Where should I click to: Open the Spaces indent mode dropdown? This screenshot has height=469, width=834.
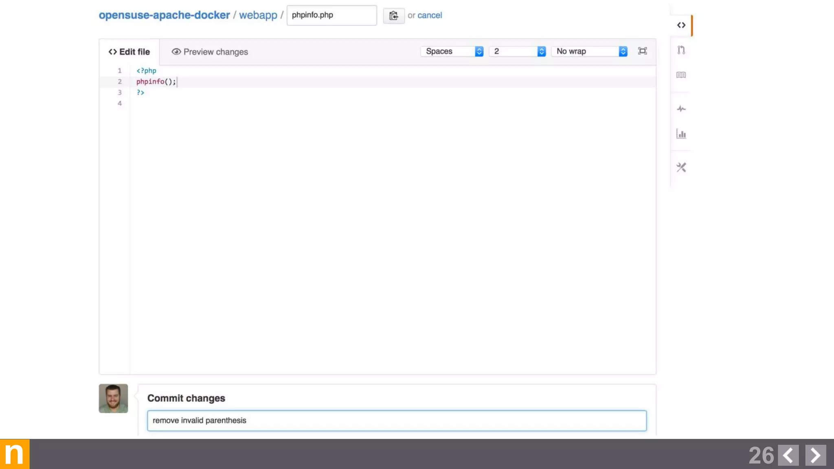452,51
